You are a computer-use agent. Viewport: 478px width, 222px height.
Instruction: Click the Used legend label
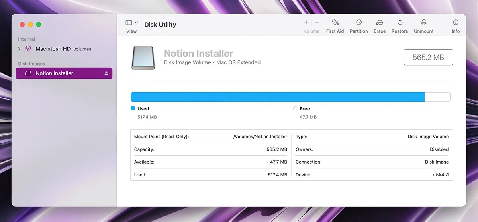pos(143,109)
